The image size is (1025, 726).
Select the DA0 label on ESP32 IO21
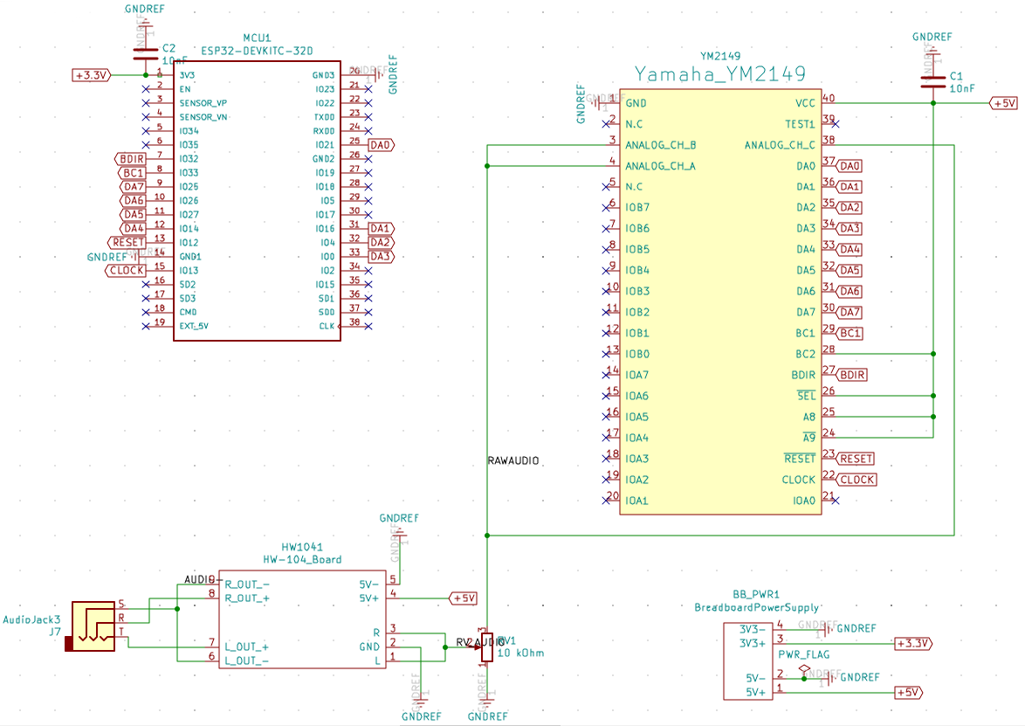[382, 145]
